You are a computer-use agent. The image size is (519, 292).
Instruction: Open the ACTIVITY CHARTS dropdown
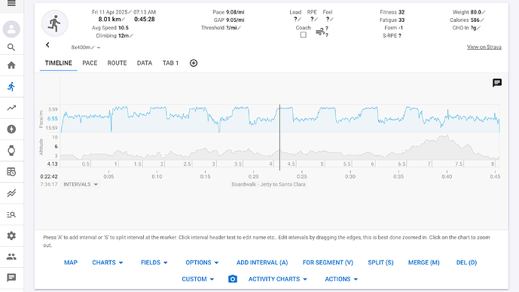pyautogui.click(x=278, y=279)
